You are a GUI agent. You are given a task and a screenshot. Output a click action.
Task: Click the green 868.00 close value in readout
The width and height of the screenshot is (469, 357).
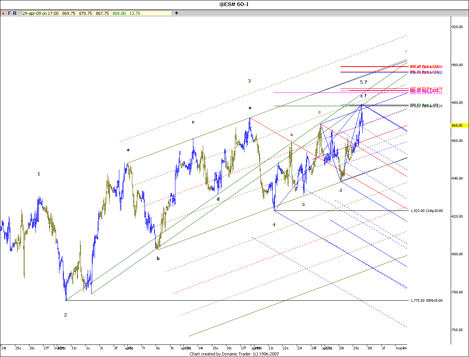119,13
